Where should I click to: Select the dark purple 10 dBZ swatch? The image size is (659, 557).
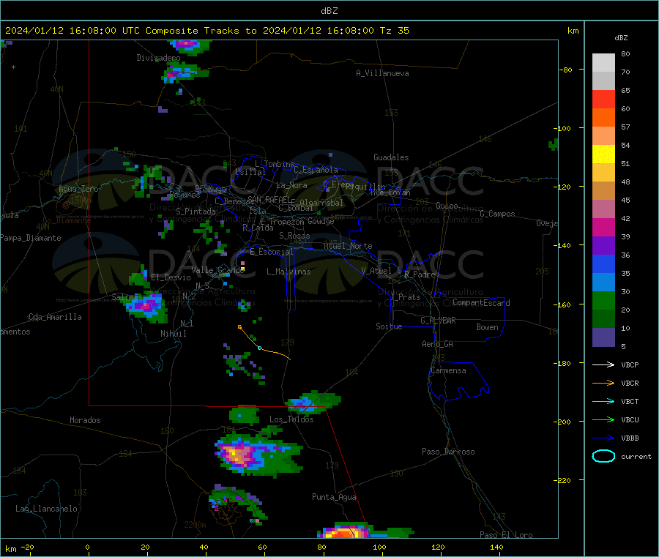click(603, 337)
